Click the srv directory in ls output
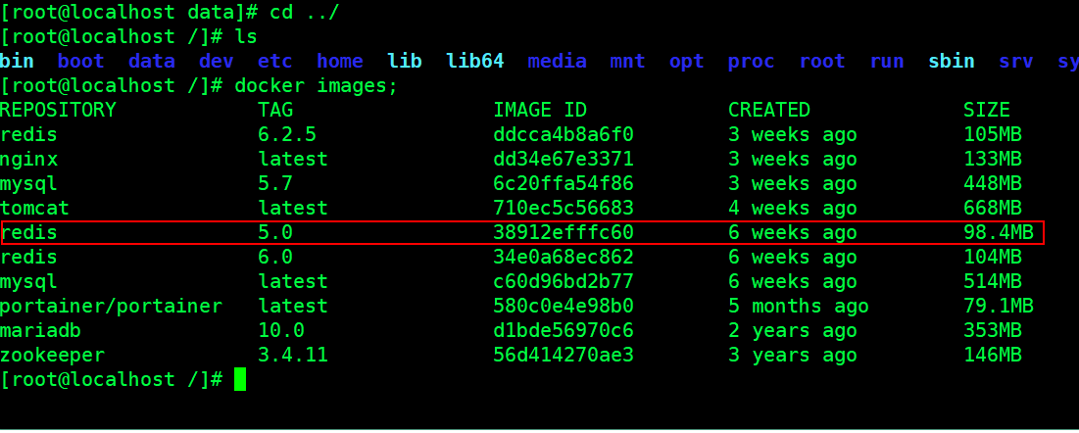Screen dimensions: 1079x433 tap(1016, 62)
